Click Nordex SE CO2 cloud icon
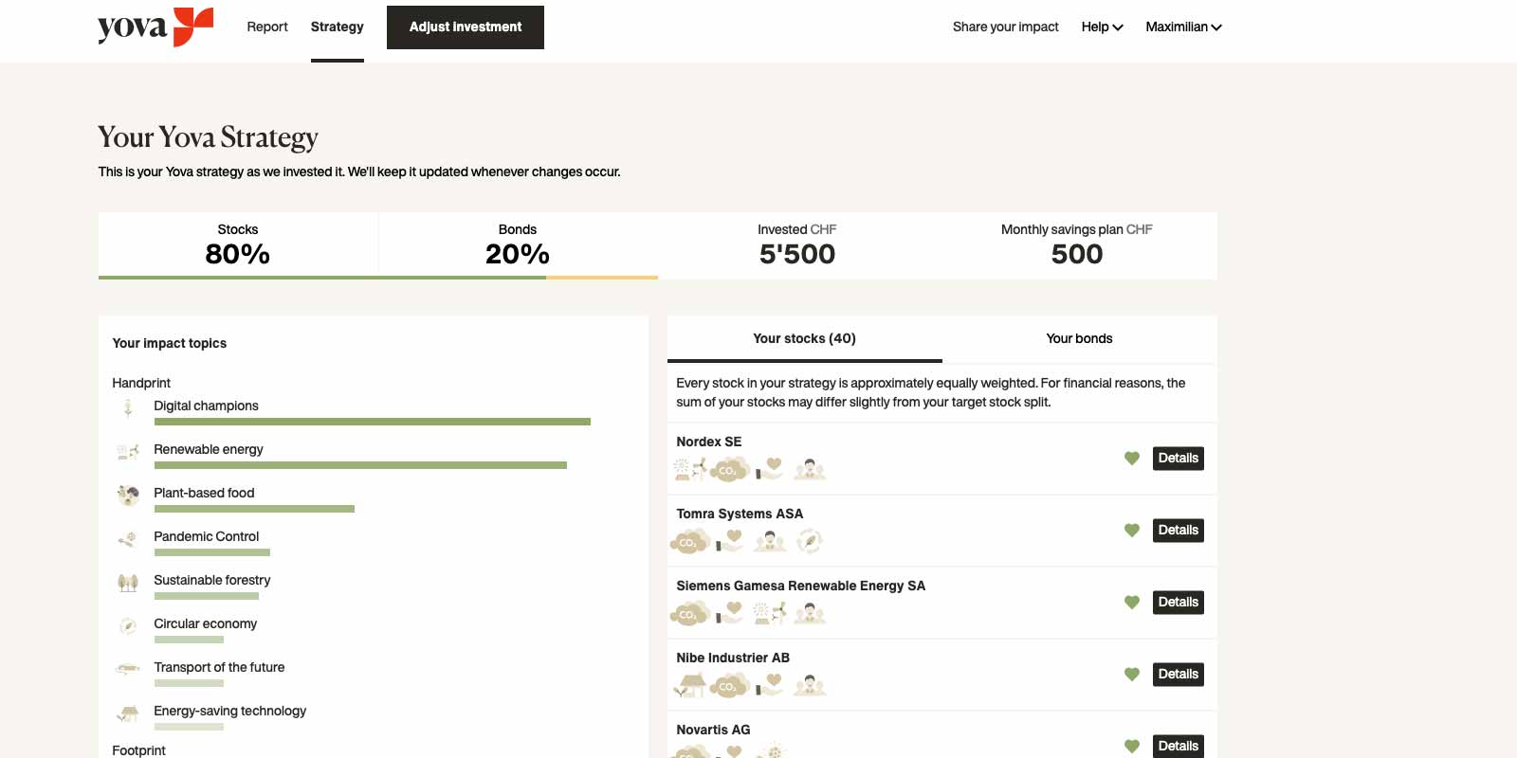 (x=729, y=469)
